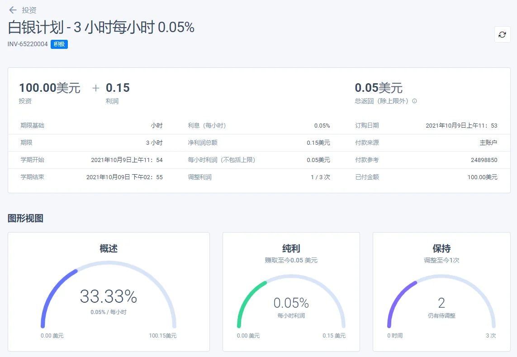Open the 投资 breadcrumb link
Screen dimensions: 517x357
coord(30,10)
